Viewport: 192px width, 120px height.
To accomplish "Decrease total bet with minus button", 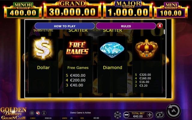I will [x=126, y=115].
